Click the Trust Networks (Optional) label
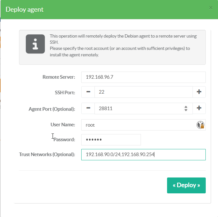 [x=47, y=154]
